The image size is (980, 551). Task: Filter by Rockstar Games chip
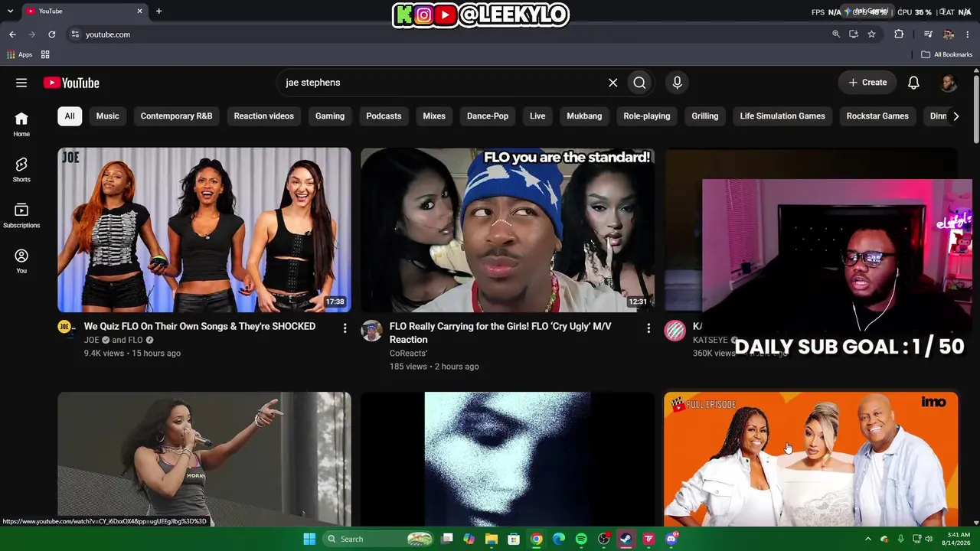point(877,116)
